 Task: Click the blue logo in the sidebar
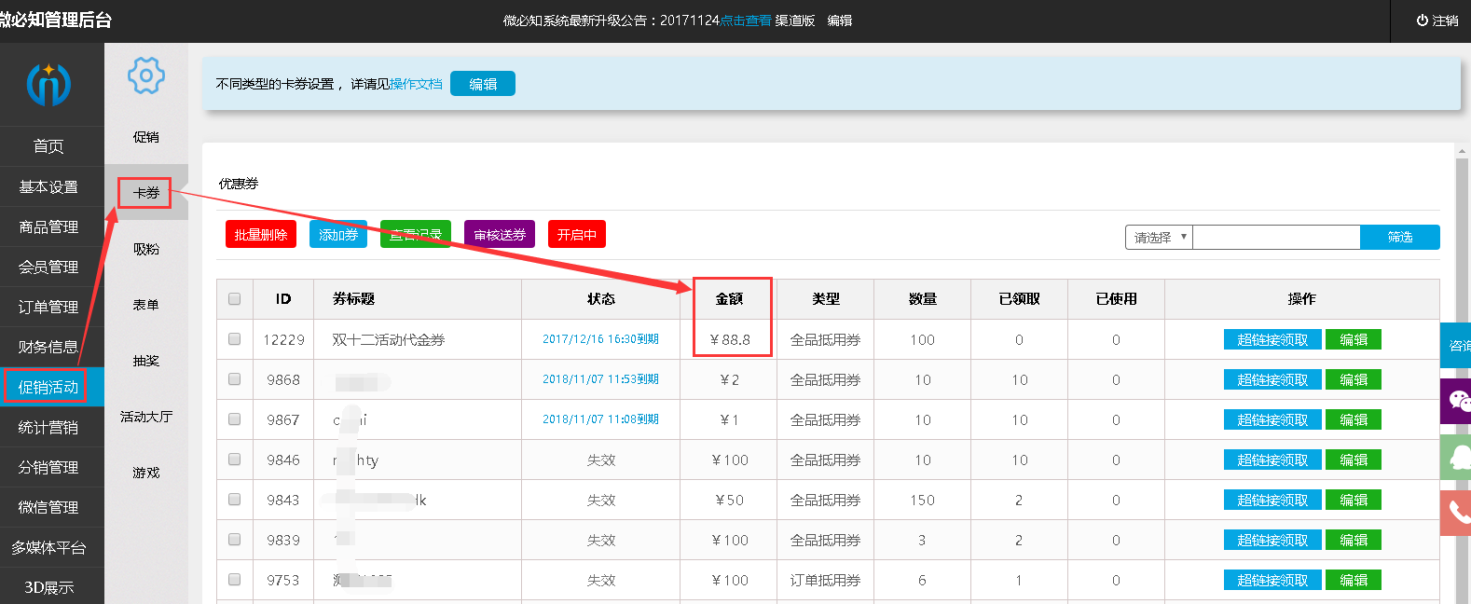[48, 84]
